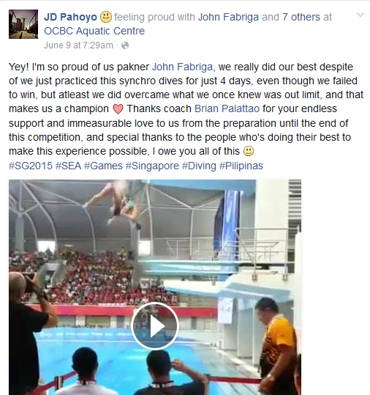
Task: Open the #Singapore hashtag
Action: click(152, 166)
